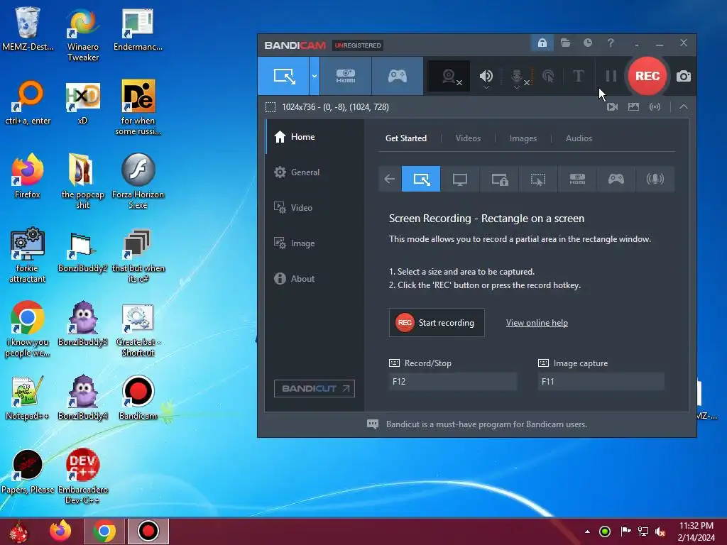Click the Bandicam taskbar button
The image size is (727, 545).
[148, 531]
